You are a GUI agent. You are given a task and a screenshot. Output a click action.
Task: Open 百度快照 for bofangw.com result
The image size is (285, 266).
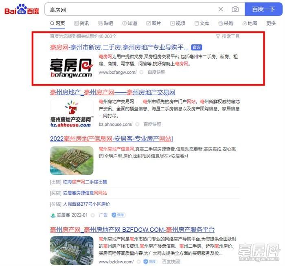(x=156, y=72)
